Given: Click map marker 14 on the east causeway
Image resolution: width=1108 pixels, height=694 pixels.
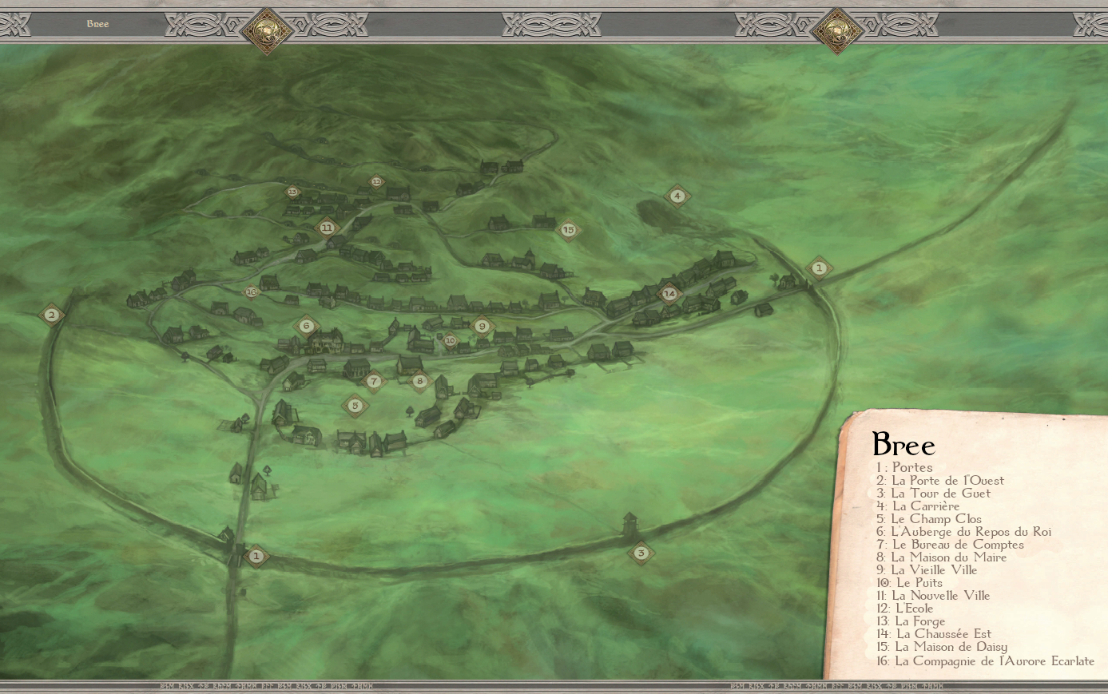Looking at the screenshot, I should pyautogui.click(x=669, y=293).
